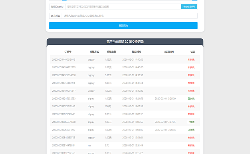Image resolution: width=250 pixels, height=154 pixels.
Task: Click the 成功时间 column header
Action: coord(169,51)
